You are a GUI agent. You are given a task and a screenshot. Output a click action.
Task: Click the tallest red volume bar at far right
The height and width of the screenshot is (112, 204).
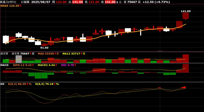tap(186, 59)
